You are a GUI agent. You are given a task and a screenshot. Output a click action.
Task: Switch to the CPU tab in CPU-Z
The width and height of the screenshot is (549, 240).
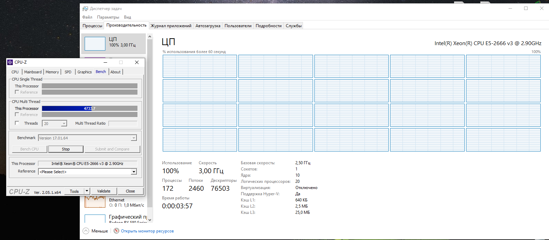click(x=15, y=72)
